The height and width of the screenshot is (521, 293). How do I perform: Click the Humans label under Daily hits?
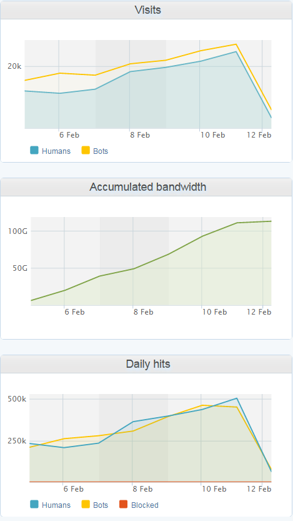coord(56,505)
